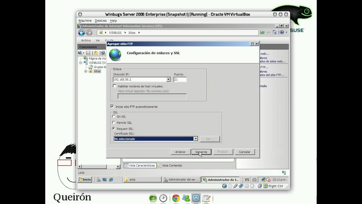Viewport: 362px width, 204px height.
Task: Click the show desktop quick launch icon
Action: coord(105,179)
